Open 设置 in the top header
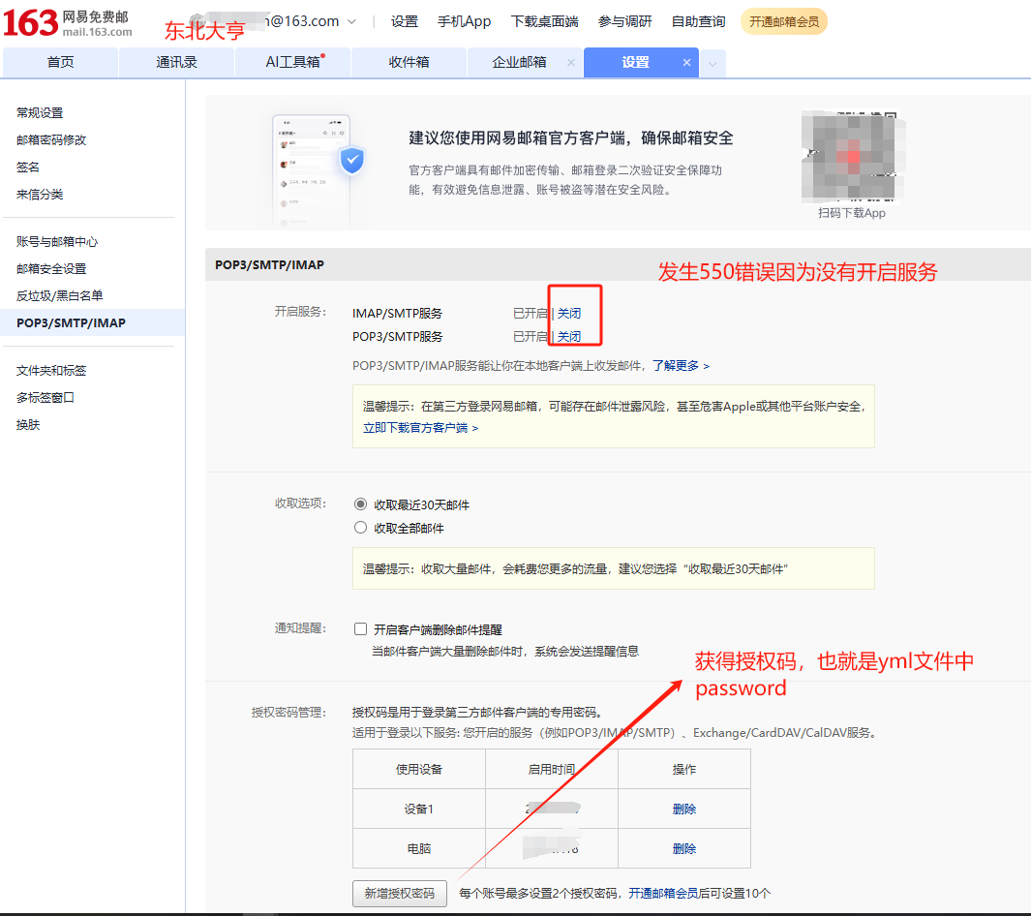The height and width of the screenshot is (916, 1031). click(x=405, y=21)
